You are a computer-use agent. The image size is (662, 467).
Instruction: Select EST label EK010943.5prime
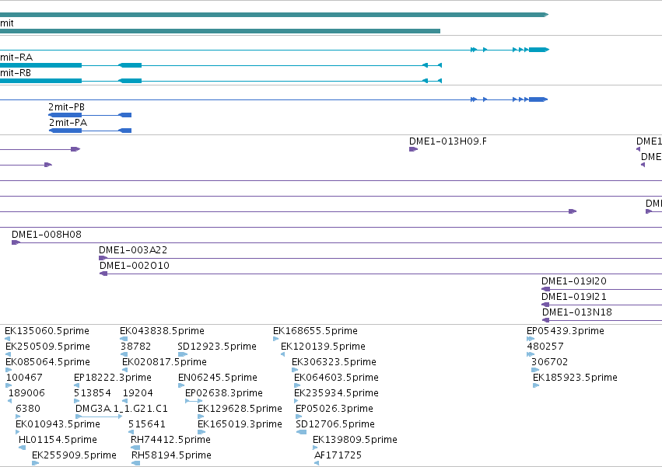coord(58,424)
